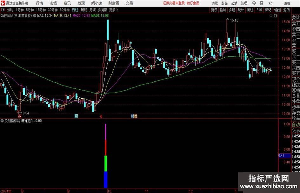This screenshot has height=193, width=300.
Task: Click the 解 event marker below chart
Action: coord(76,116)
